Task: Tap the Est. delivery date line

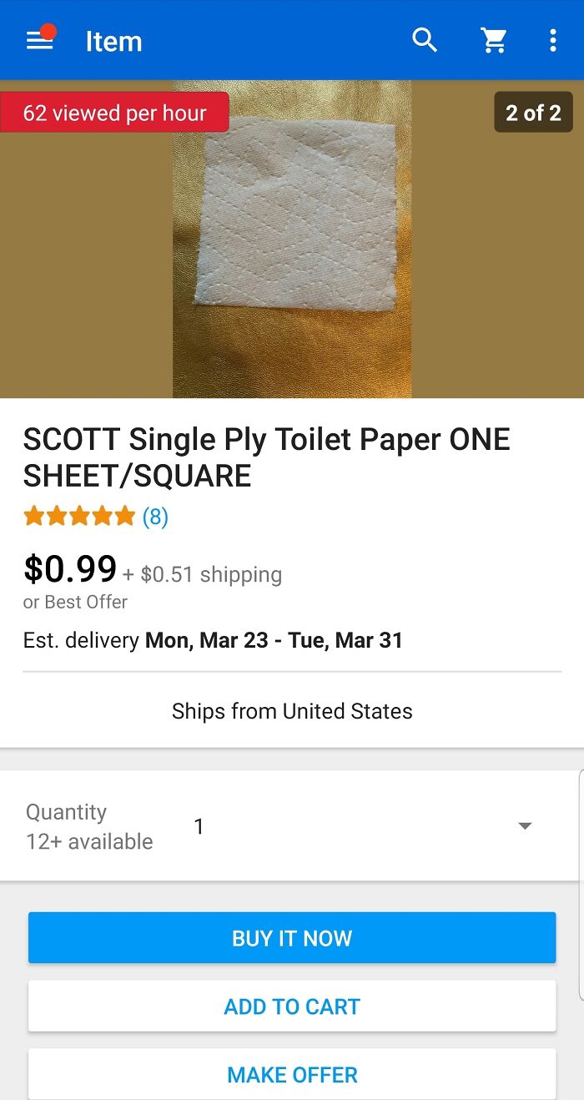Action: [x=213, y=640]
